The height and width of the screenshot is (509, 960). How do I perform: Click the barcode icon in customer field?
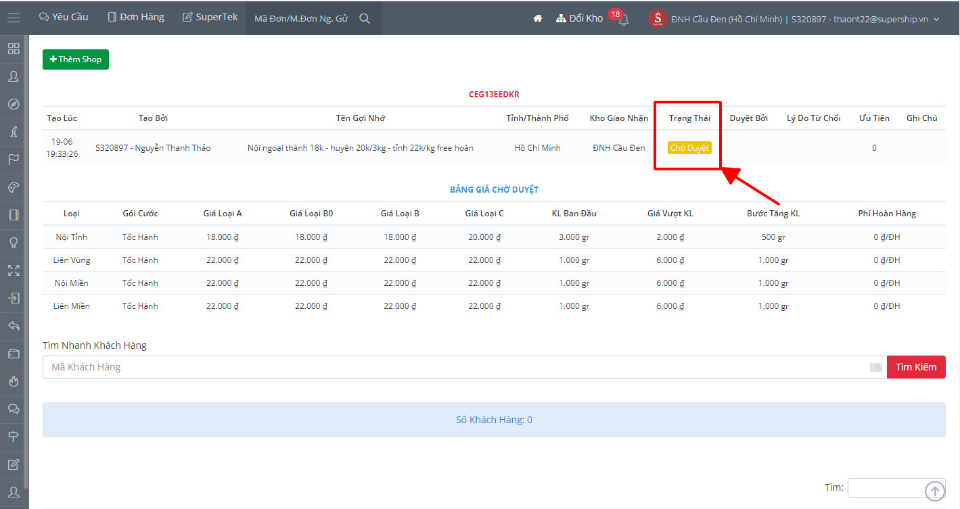pos(876,367)
